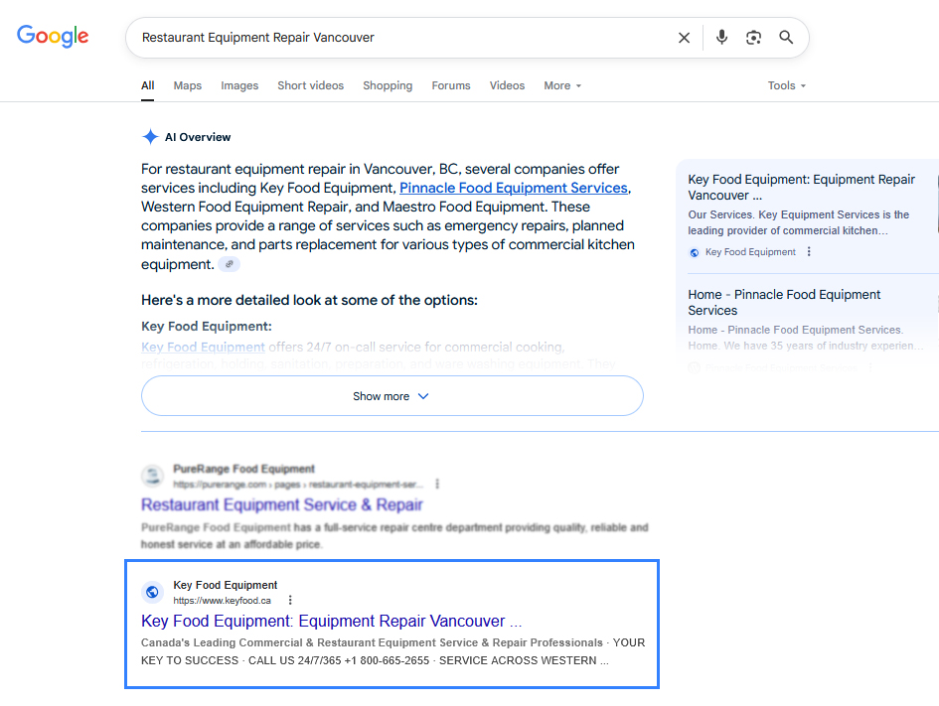
Task: Click the AI Overview sparkle icon
Action: pyautogui.click(x=150, y=137)
